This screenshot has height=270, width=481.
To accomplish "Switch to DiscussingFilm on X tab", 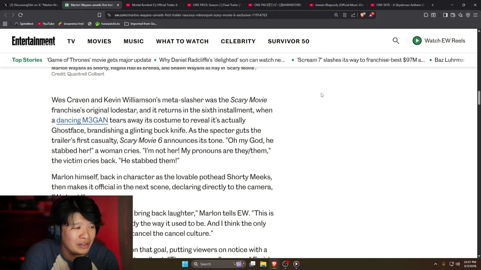I will click(31, 5).
